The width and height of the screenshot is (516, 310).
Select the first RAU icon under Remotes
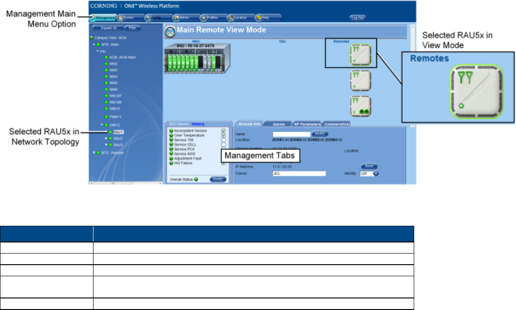361,55
